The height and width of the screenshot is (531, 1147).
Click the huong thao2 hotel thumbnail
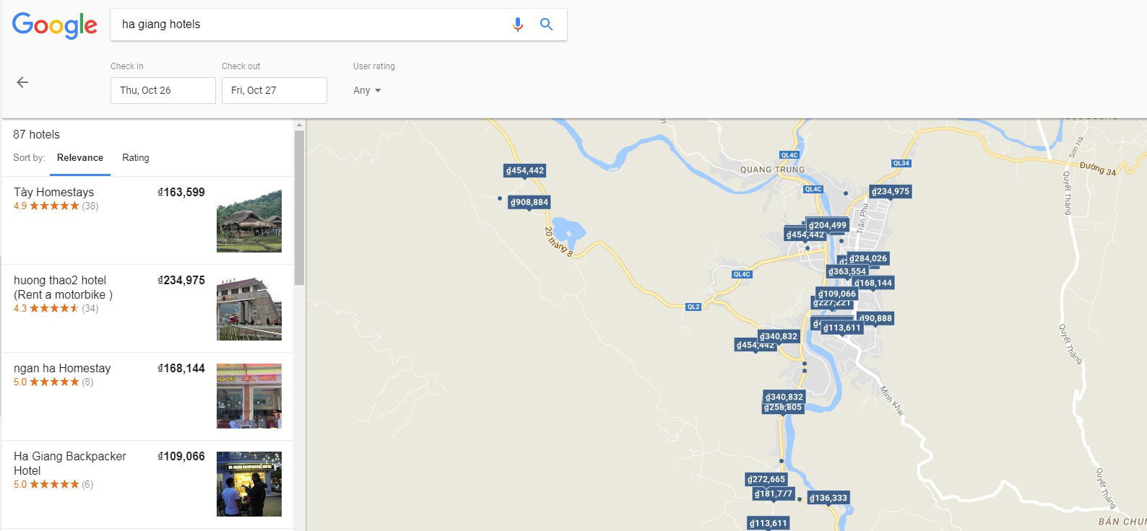click(x=249, y=308)
